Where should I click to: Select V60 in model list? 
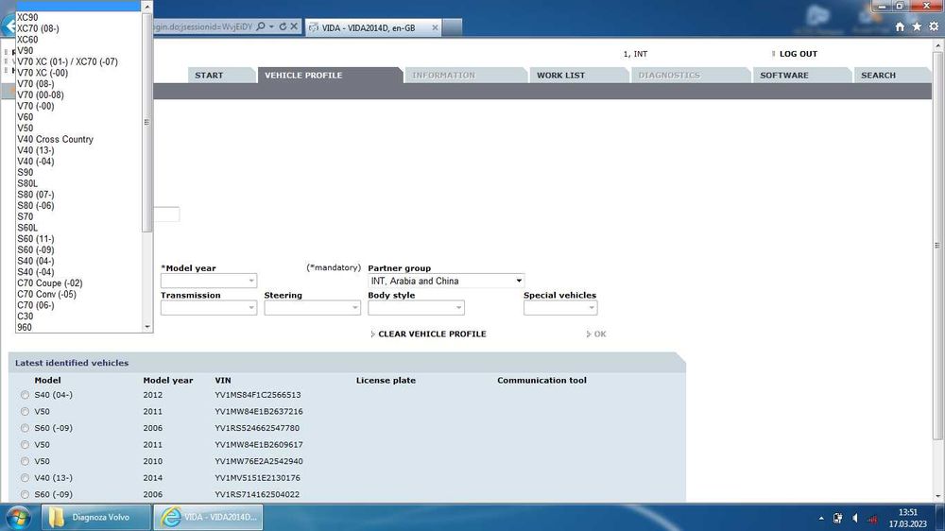coord(78,117)
